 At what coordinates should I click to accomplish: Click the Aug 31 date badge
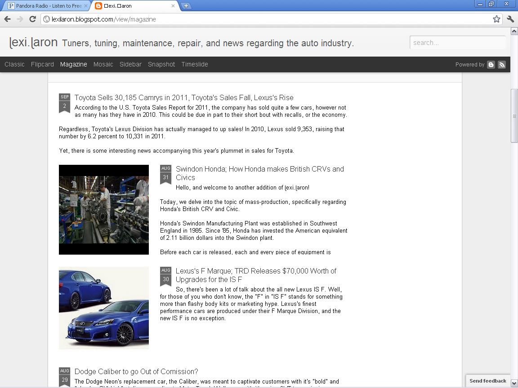pyautogui.click(x=165, y=175)
